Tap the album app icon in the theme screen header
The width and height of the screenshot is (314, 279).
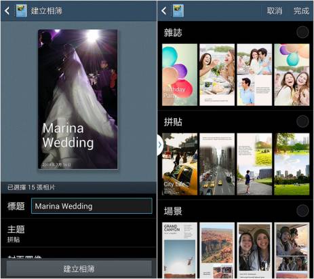click(178, 11)
